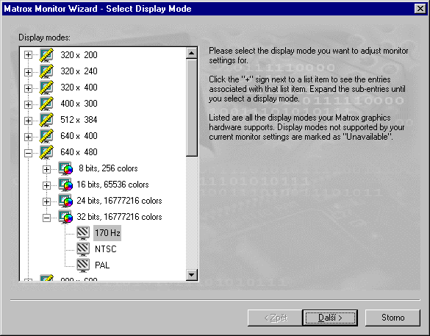This screenshot has height=336, width=430.
Task: Expand the 8 bits, 256 colors node
Action: (46, 169)
